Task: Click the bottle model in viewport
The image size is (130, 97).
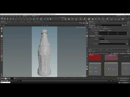Action: tap(44, 53)
